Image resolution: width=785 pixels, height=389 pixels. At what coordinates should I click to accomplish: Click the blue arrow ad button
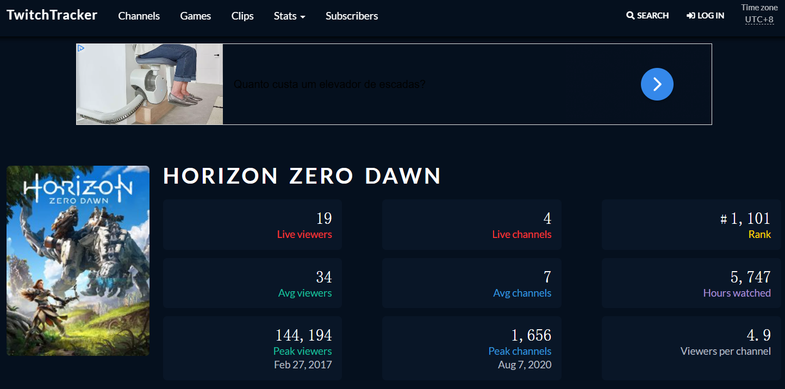pos(657,84)
